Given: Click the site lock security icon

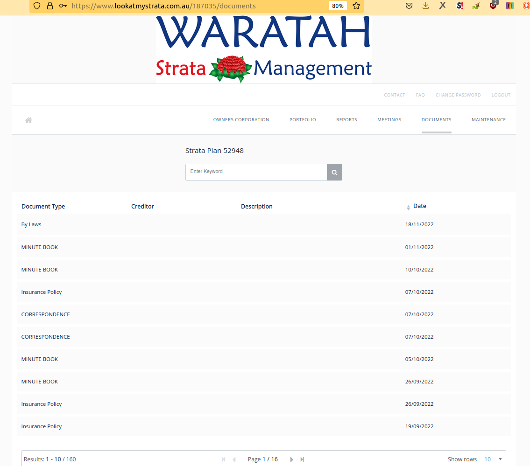Looking at the screenshot, I should (x=50, y=6).
